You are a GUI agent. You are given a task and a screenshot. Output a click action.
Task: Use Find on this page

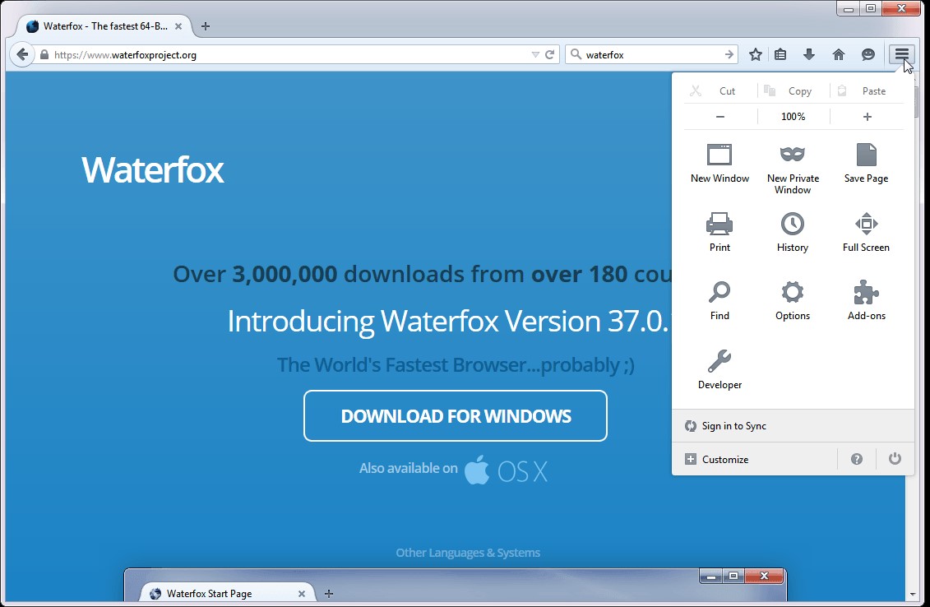click(719, 299)
